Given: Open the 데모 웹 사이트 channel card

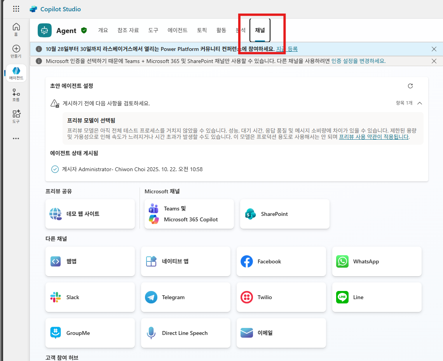Looking at the screenshot, I should [90, 214].
